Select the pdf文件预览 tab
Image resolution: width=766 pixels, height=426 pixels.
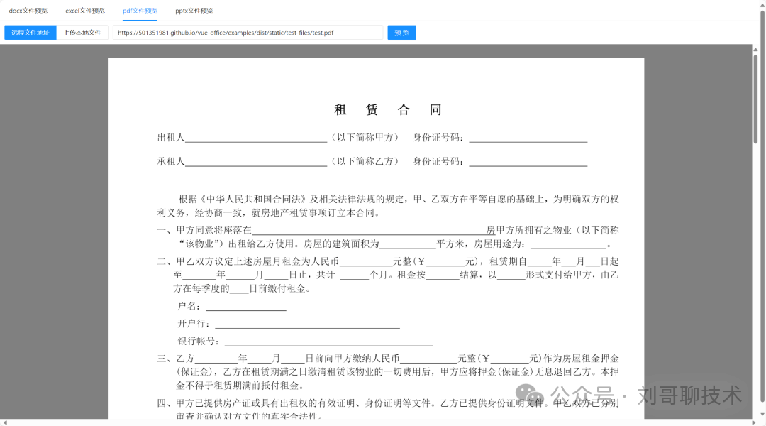[x=140, y=11]
